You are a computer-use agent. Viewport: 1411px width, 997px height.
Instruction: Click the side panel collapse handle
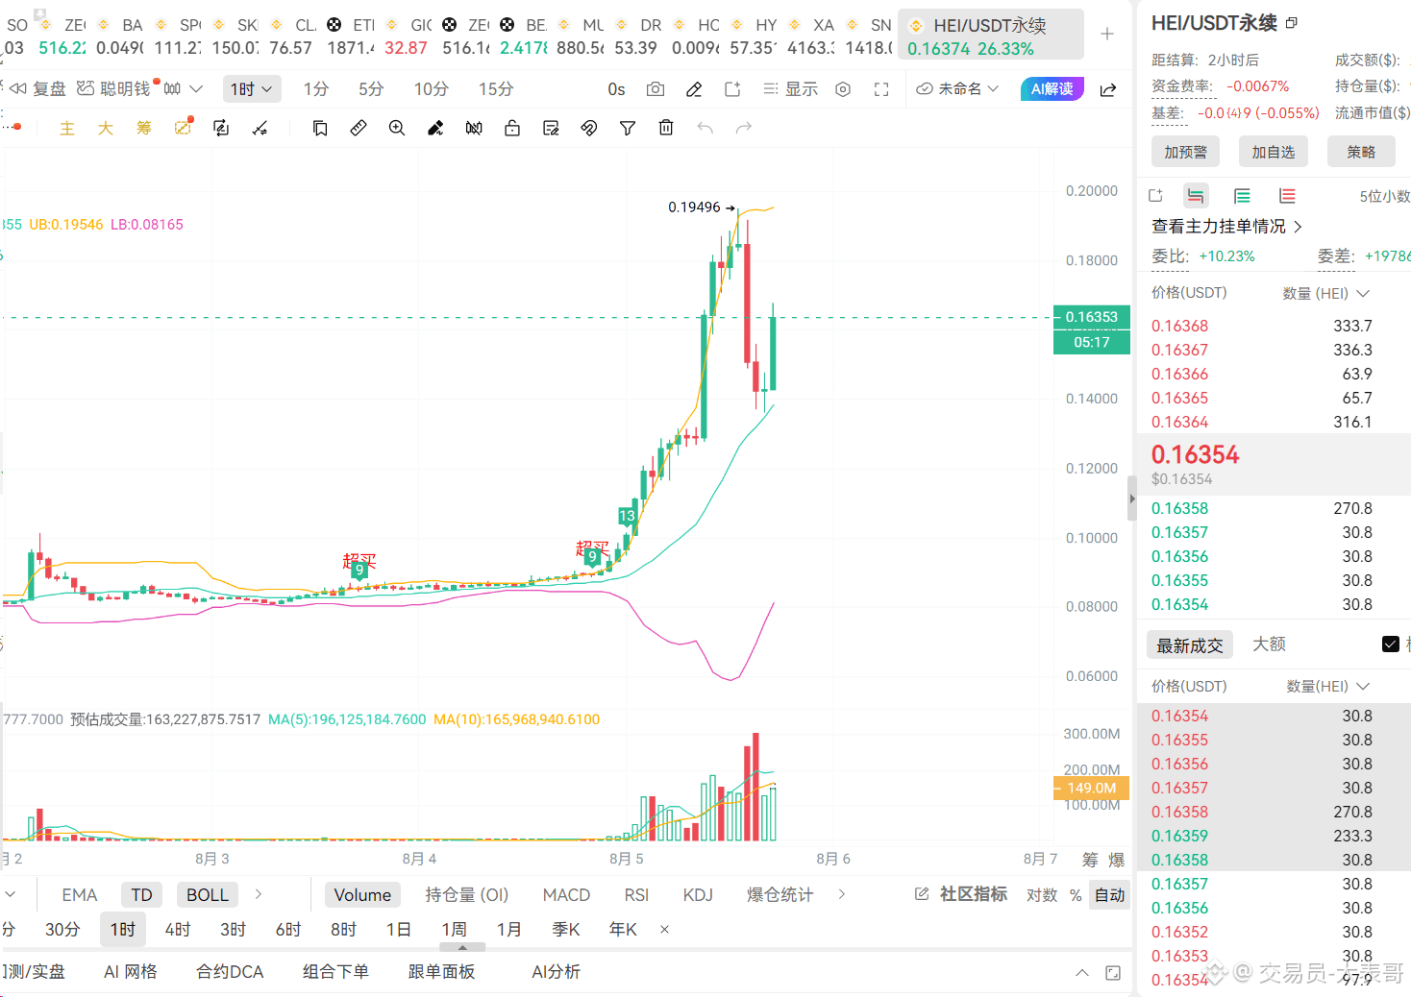pyautogui.click(x=1132, y=498)
